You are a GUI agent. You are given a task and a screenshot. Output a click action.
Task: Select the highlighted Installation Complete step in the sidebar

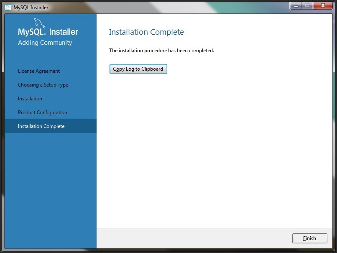click(x=51, y=126)
